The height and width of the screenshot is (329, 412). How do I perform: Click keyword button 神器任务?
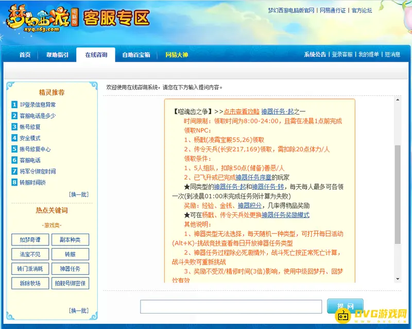[70, 269]
